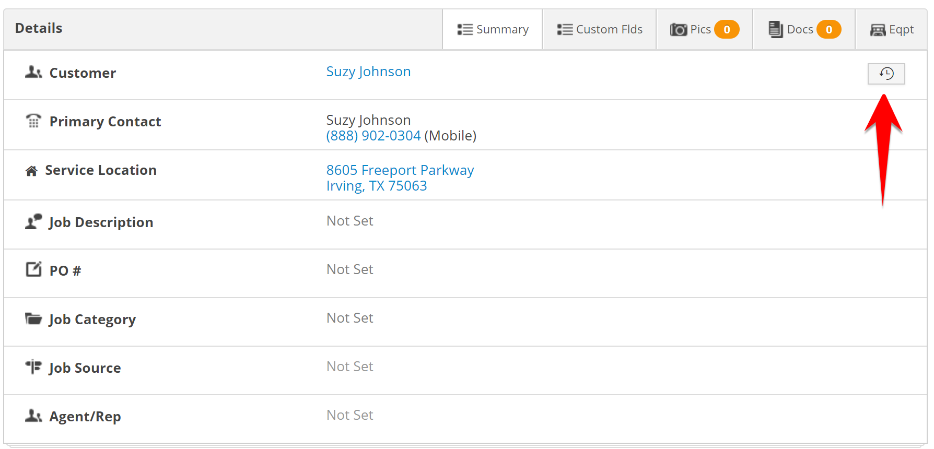Click the Service Location house icon
The width and height of the screenshot is (934, 449).
tap(31, 171)
